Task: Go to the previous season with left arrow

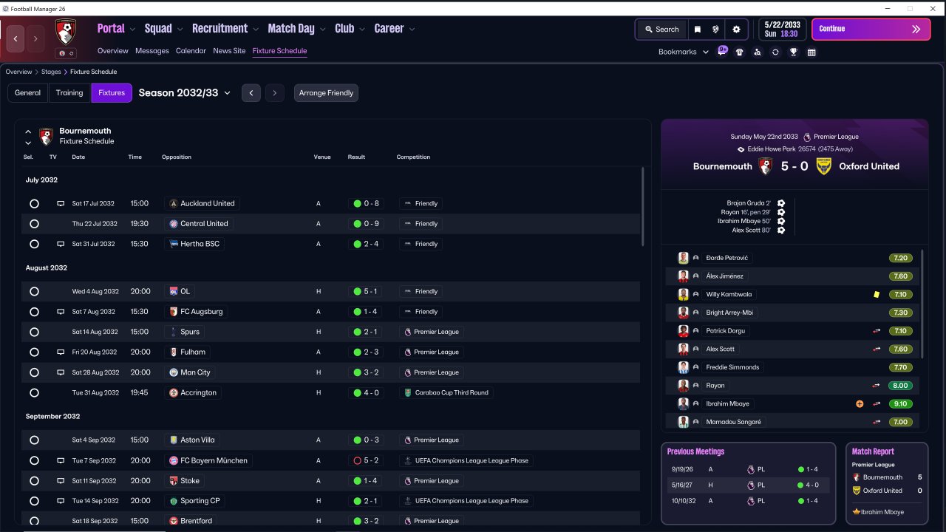Action: [251, 93]
